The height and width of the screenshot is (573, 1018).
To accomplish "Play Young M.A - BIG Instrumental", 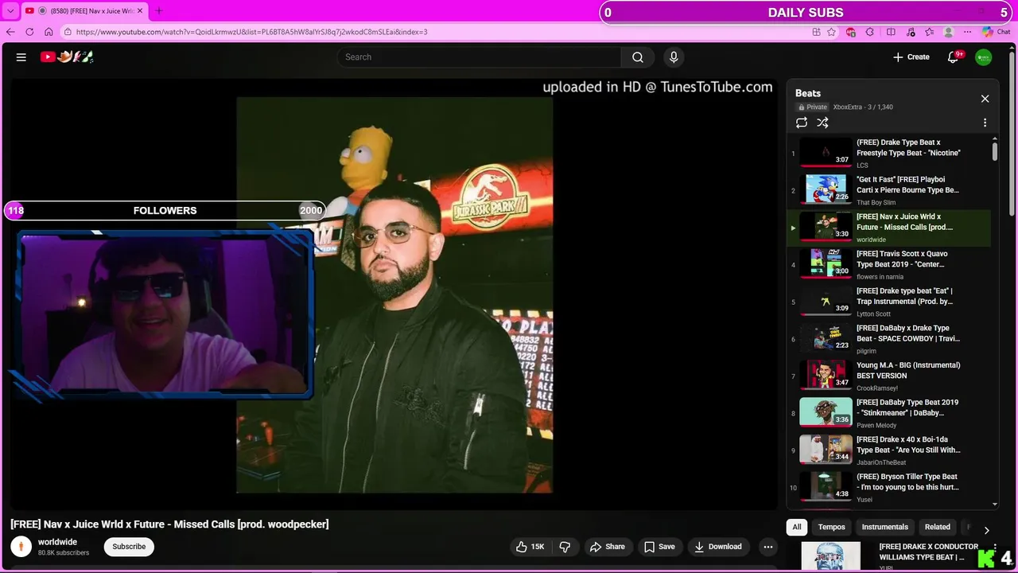I will coord(889,376).
